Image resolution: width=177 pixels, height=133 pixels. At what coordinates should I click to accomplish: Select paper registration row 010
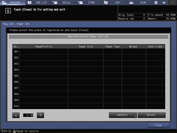[x=89, y=106]
